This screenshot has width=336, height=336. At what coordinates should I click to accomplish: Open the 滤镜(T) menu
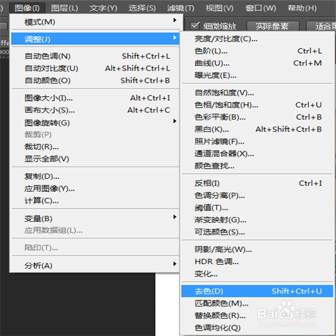[x=181, y=8]
